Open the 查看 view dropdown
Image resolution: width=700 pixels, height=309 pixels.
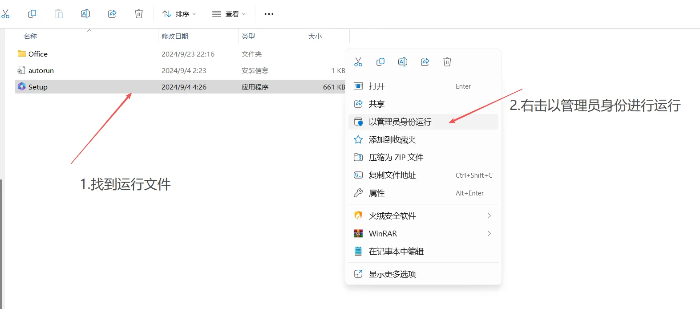229,14
